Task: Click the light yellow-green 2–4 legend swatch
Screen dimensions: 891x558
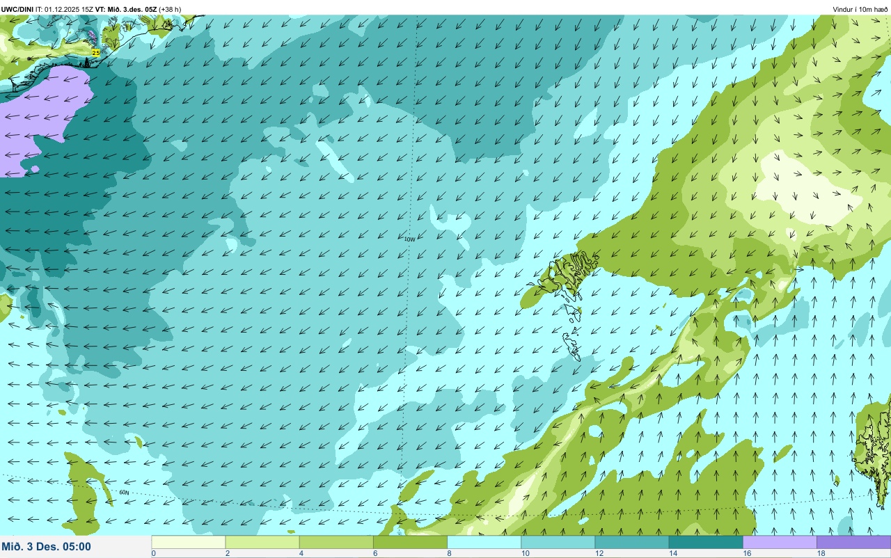Action: pos(262,542)
